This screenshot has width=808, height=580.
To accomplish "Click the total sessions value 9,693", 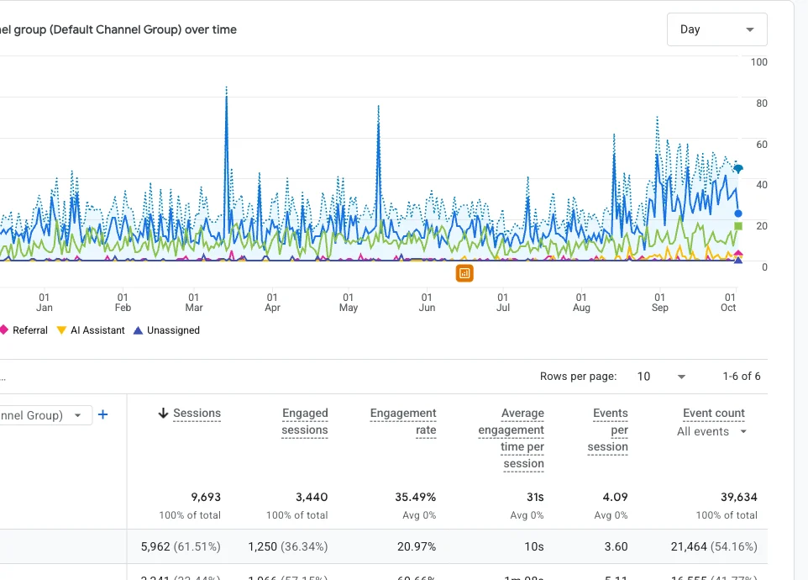I will coord(206,497).
